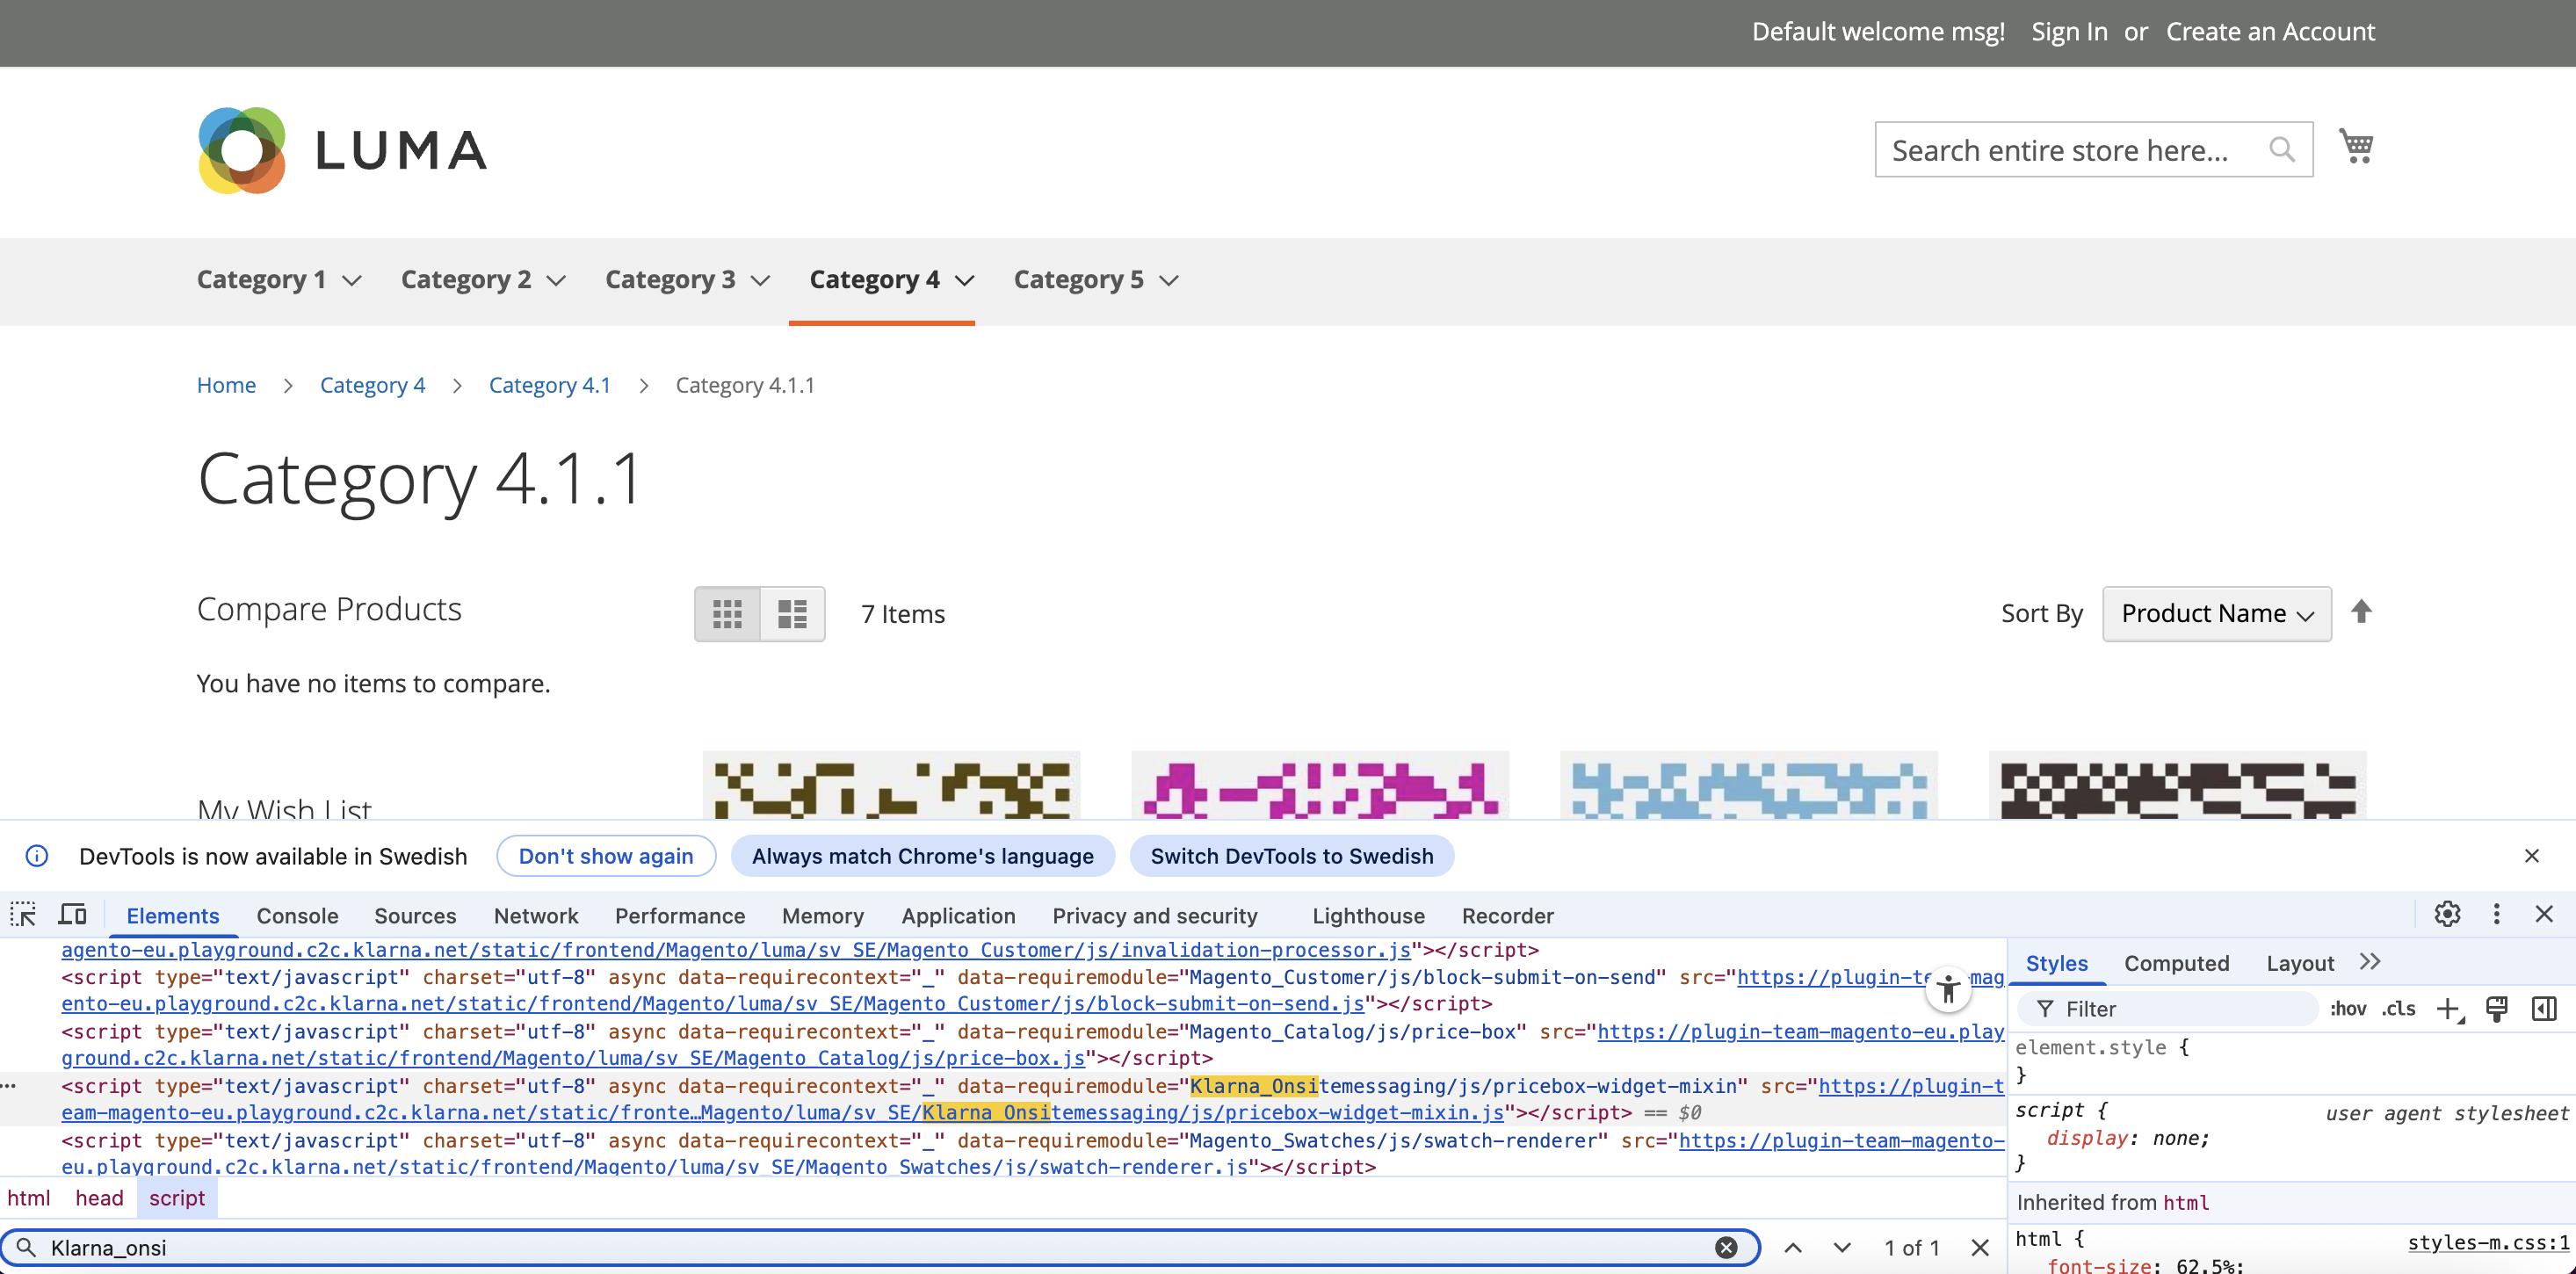Click the Luma logo
The height and width of the screenshot is (1274, 2576).
342,150
